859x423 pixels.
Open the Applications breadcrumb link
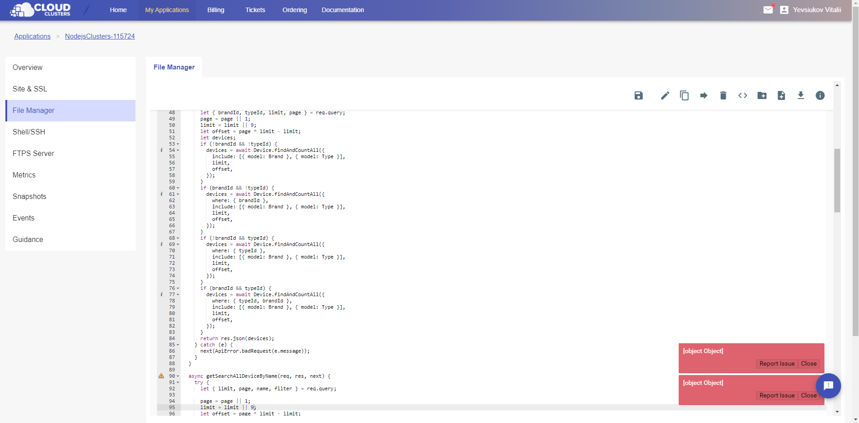[32, 36]
